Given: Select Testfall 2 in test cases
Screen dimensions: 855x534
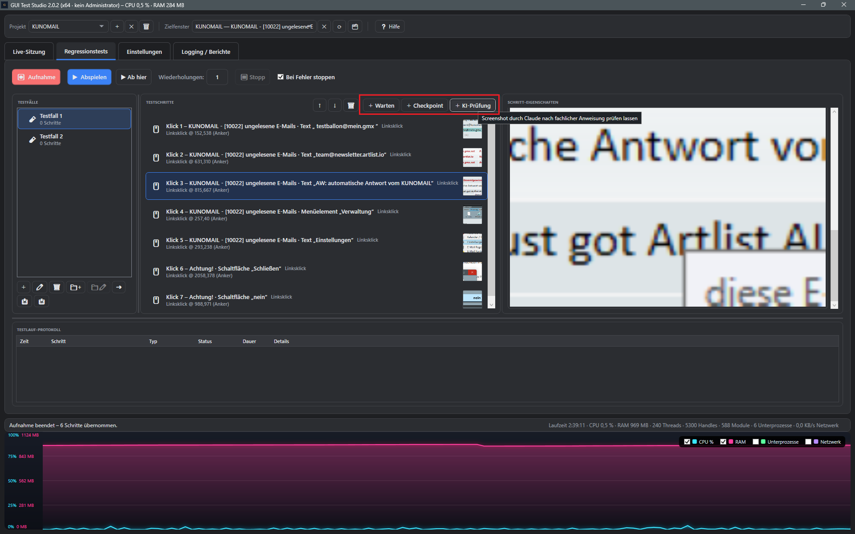Looking at the screenshot, I should point(74,139).
